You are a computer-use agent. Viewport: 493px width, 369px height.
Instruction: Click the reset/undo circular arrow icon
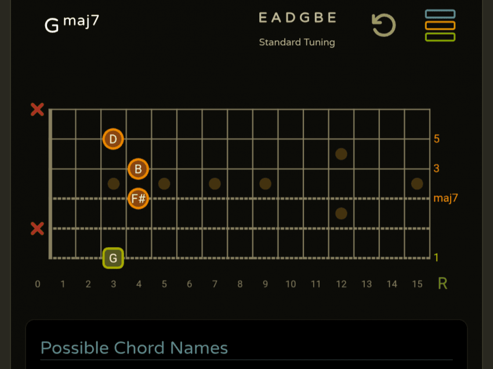pyautogui.click(x=383, y=26)
